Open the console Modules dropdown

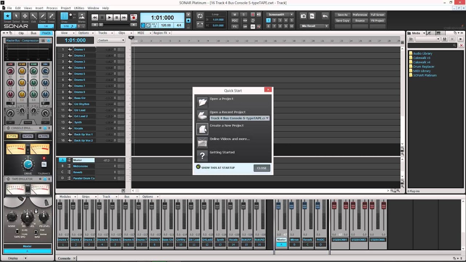point(67,197)
